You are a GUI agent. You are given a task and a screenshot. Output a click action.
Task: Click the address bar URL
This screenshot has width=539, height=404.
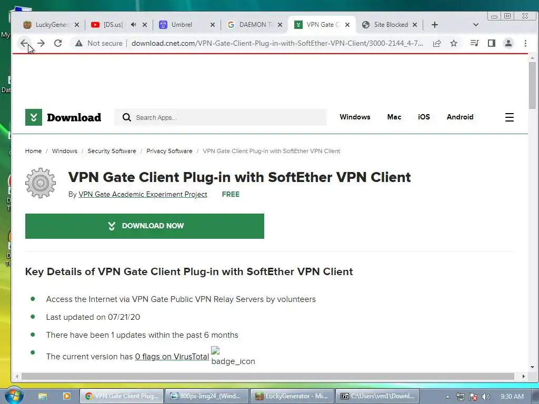coord(277,43)
